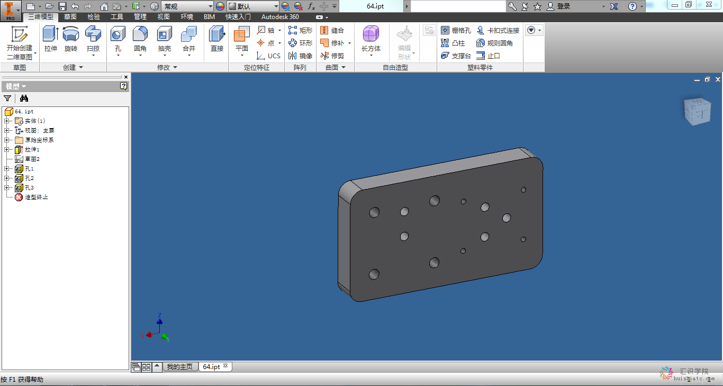723x386 pixels.
Task: Open the Inventor PRO application menu button
Action: (10, 10)
